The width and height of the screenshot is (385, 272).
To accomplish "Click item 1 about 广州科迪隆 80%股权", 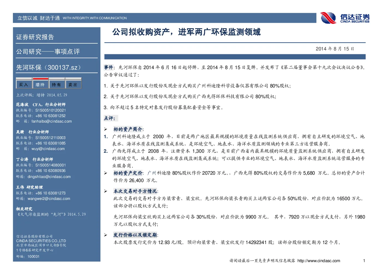I will (197, 86).
